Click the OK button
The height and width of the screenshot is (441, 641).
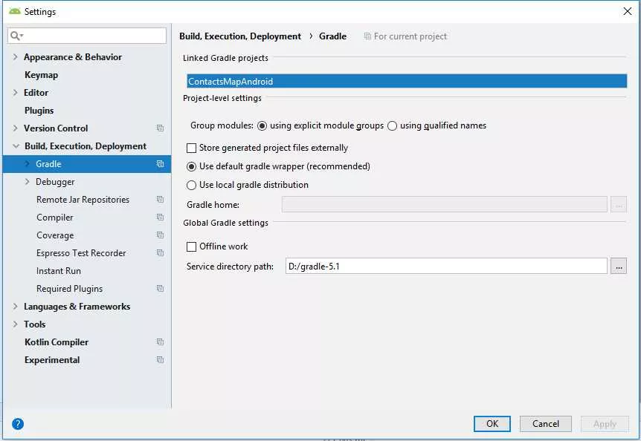[x=492, y=424]
